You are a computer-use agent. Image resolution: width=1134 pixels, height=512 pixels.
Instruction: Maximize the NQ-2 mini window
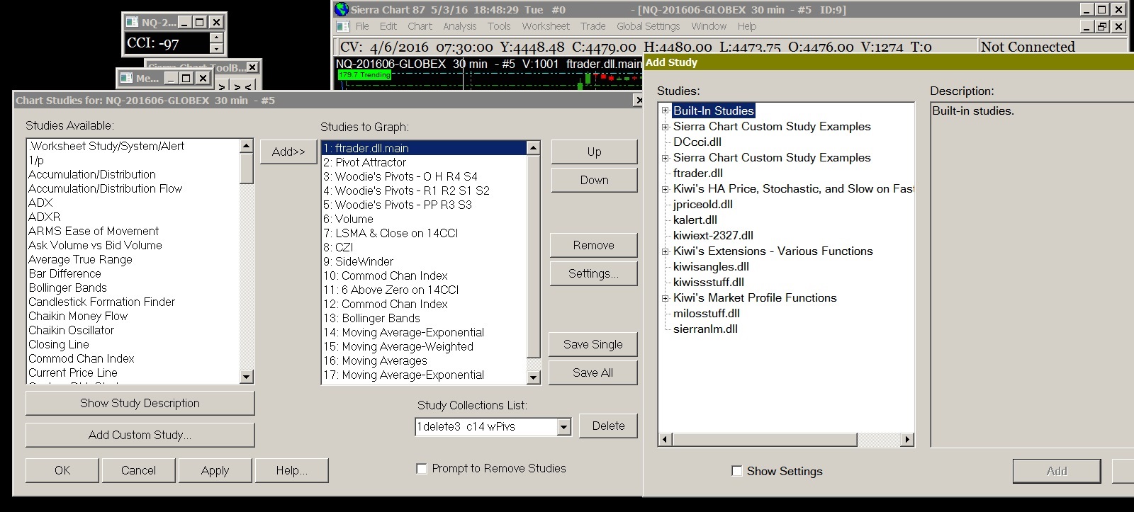click(200, 22)
